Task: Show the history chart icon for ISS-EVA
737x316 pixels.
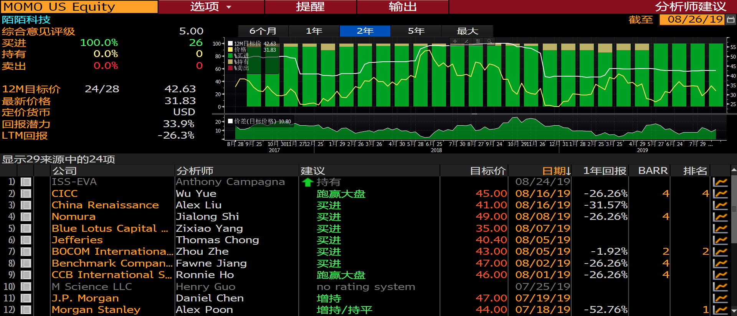Action: pyautogui.click(x=720, y=182)
